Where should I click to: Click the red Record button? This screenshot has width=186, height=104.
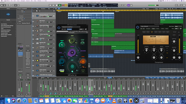[63, 5]
